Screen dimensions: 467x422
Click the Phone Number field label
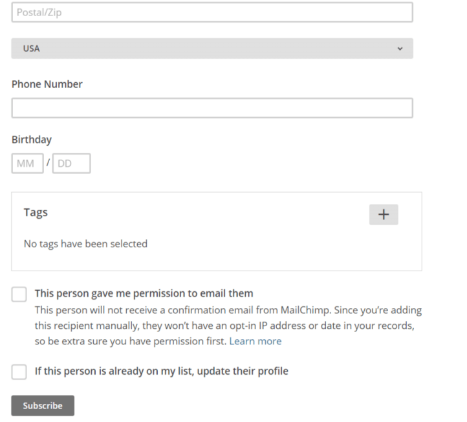click(47, 84)
